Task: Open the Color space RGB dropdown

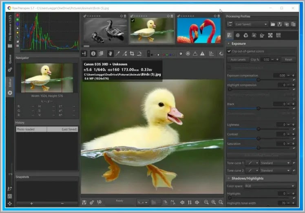Action: [270, 186]
